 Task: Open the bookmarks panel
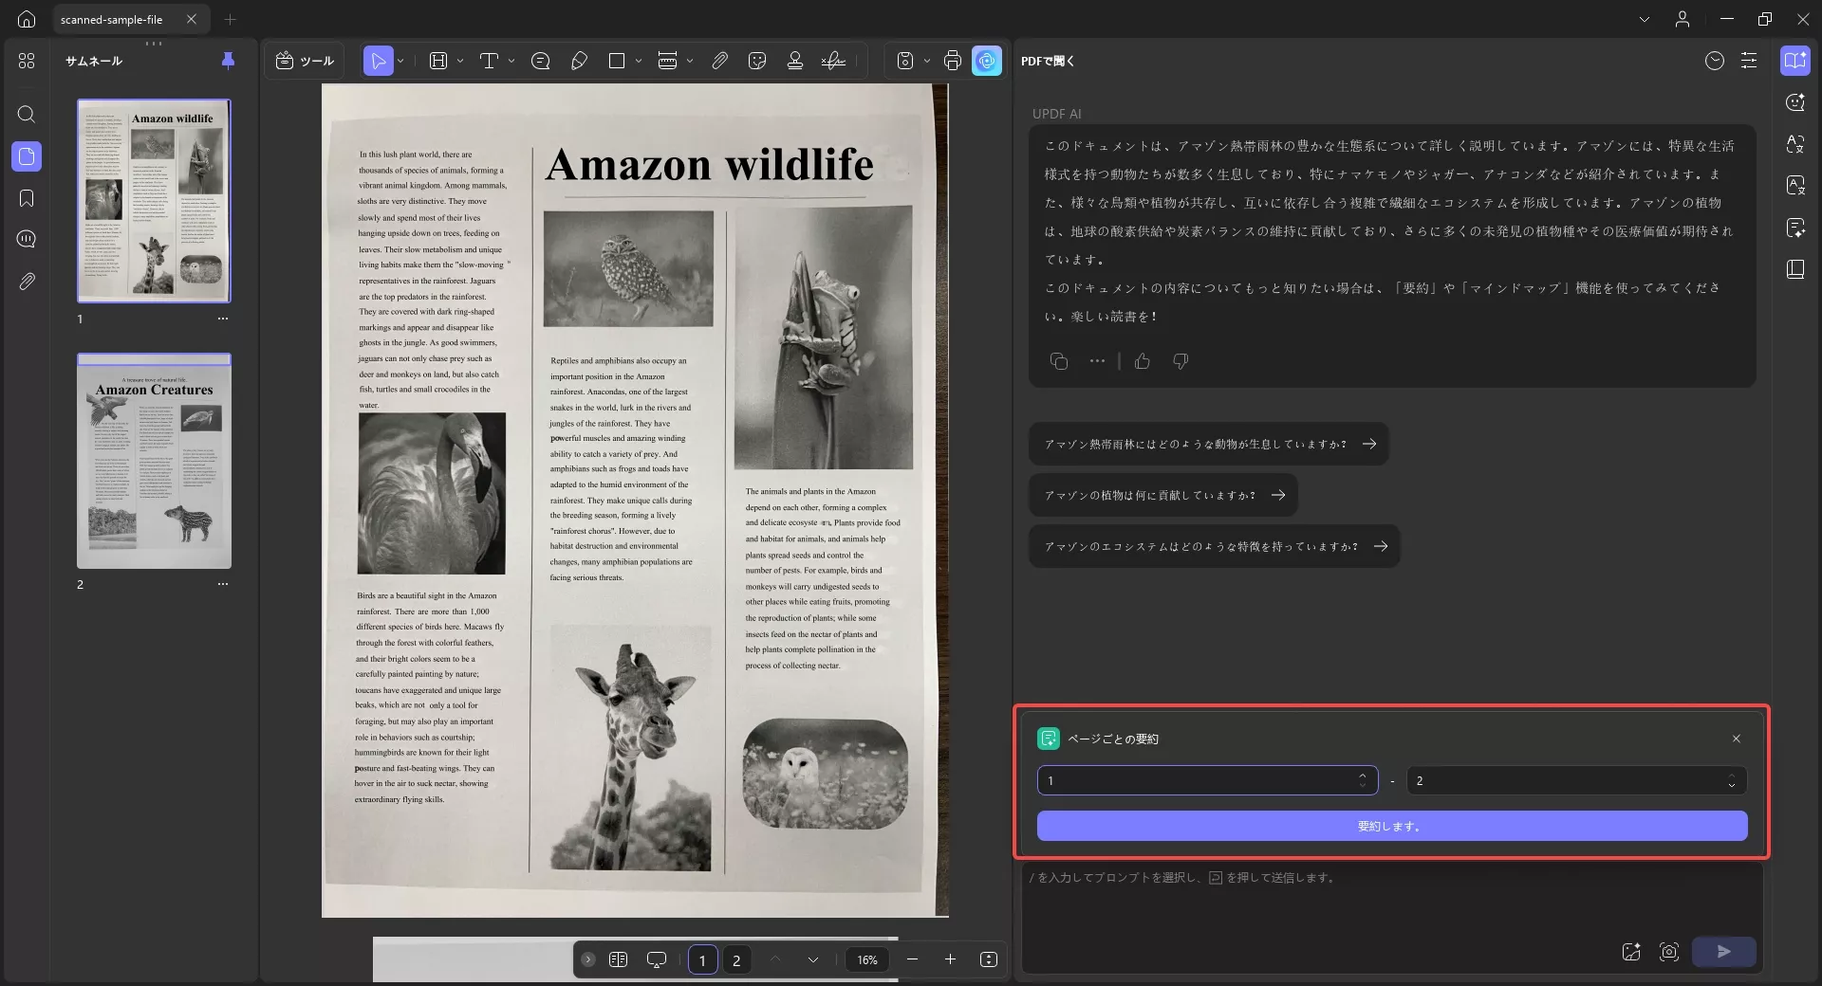27,198
